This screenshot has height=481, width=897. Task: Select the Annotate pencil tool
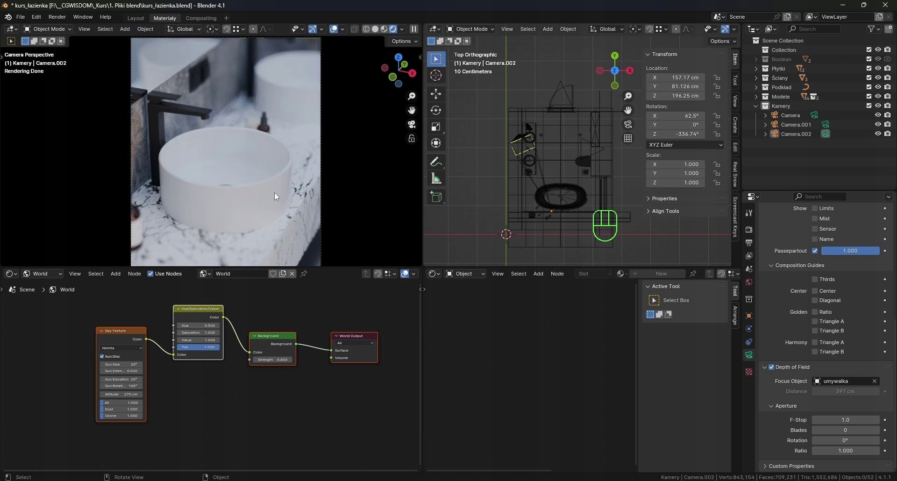[436, 162]
